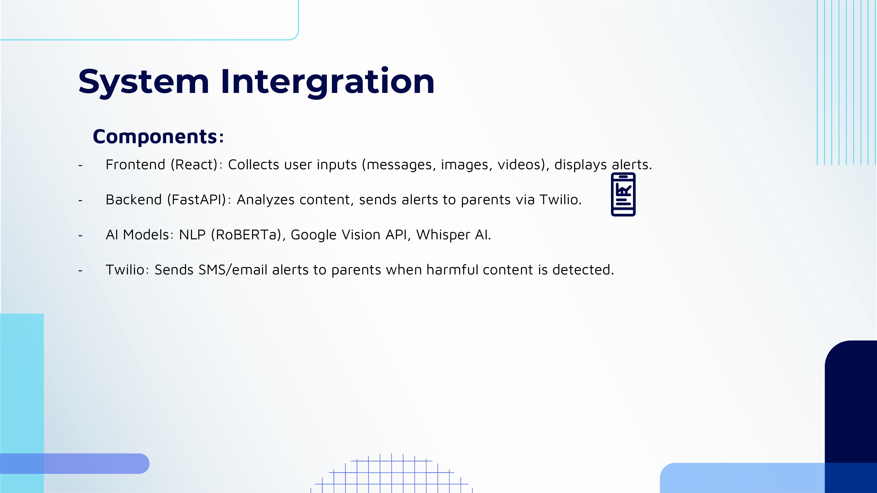
Task: Click the mobile phone chart icon
Action: [x=623, y=194]
